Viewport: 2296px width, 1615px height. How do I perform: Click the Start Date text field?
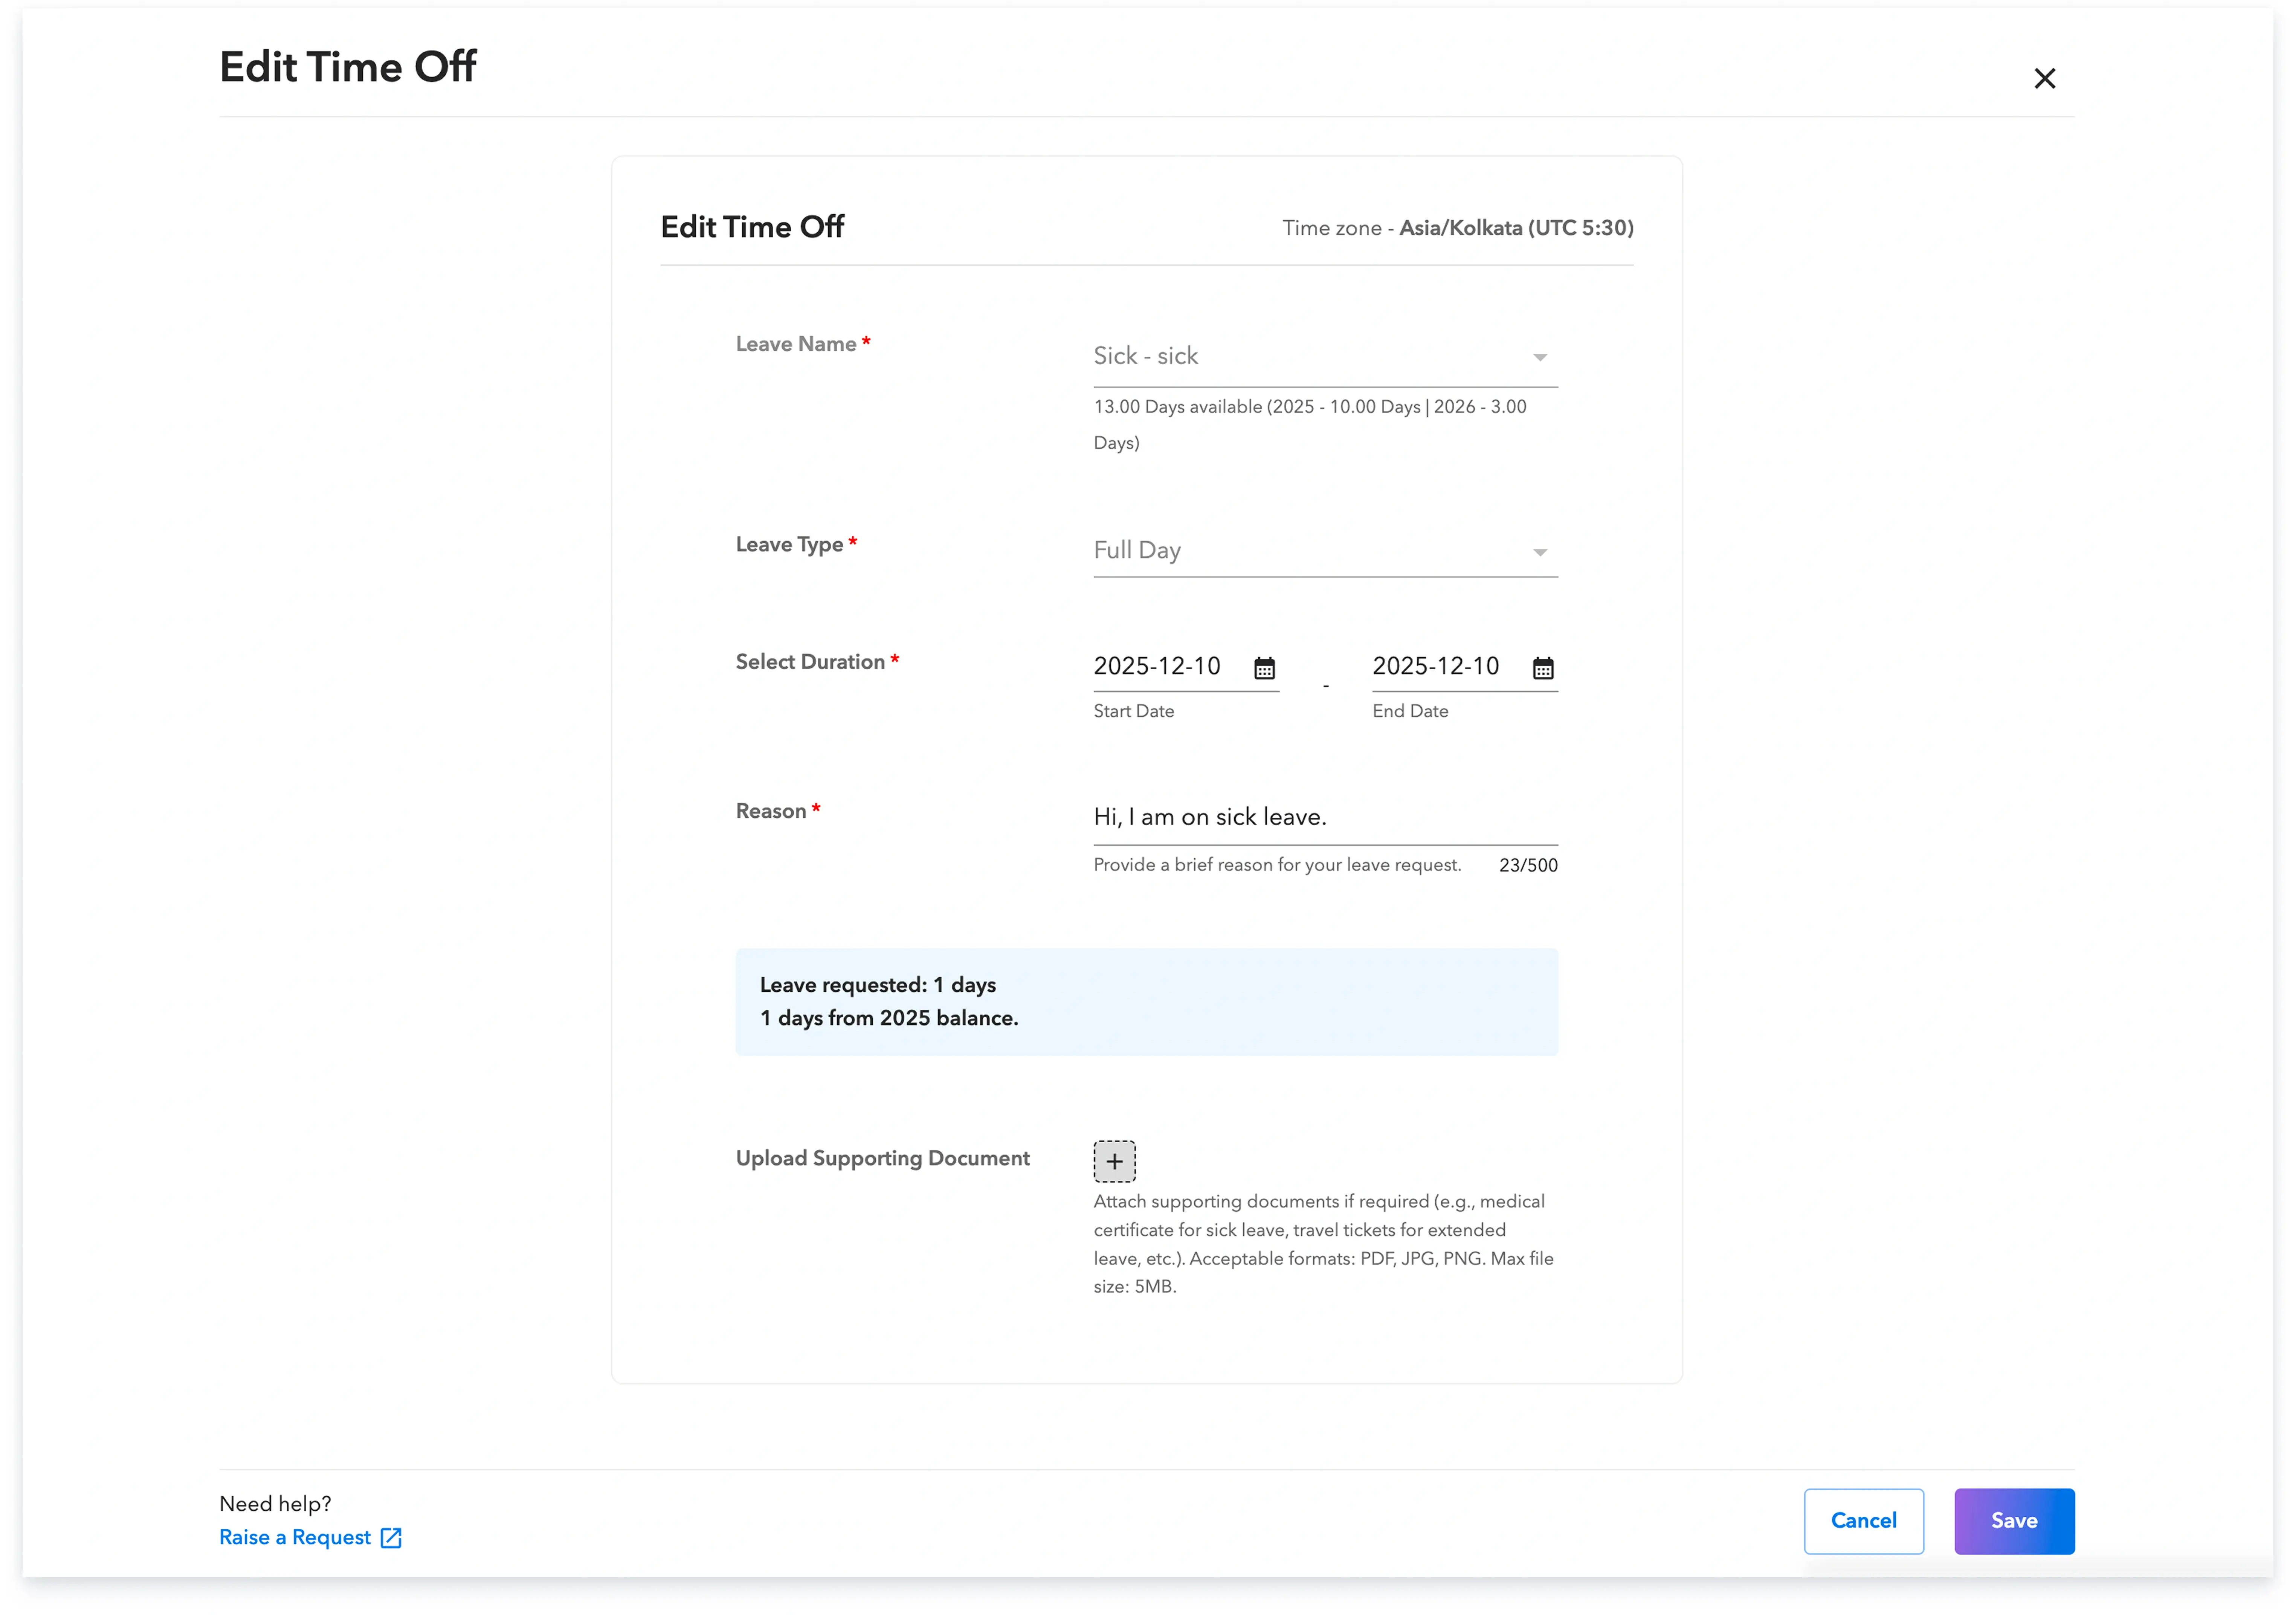1157,666
